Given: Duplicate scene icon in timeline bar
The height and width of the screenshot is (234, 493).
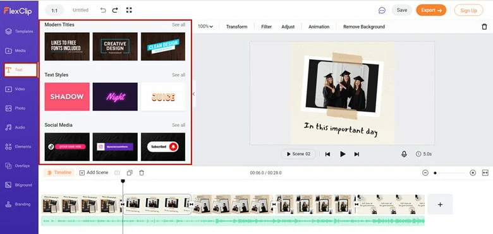Looking at the screenshot, I should pyautogui.click(x=130, y=173).
